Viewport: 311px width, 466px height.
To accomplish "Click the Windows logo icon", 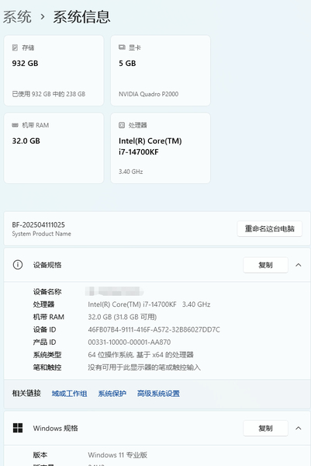I will 18,428.
